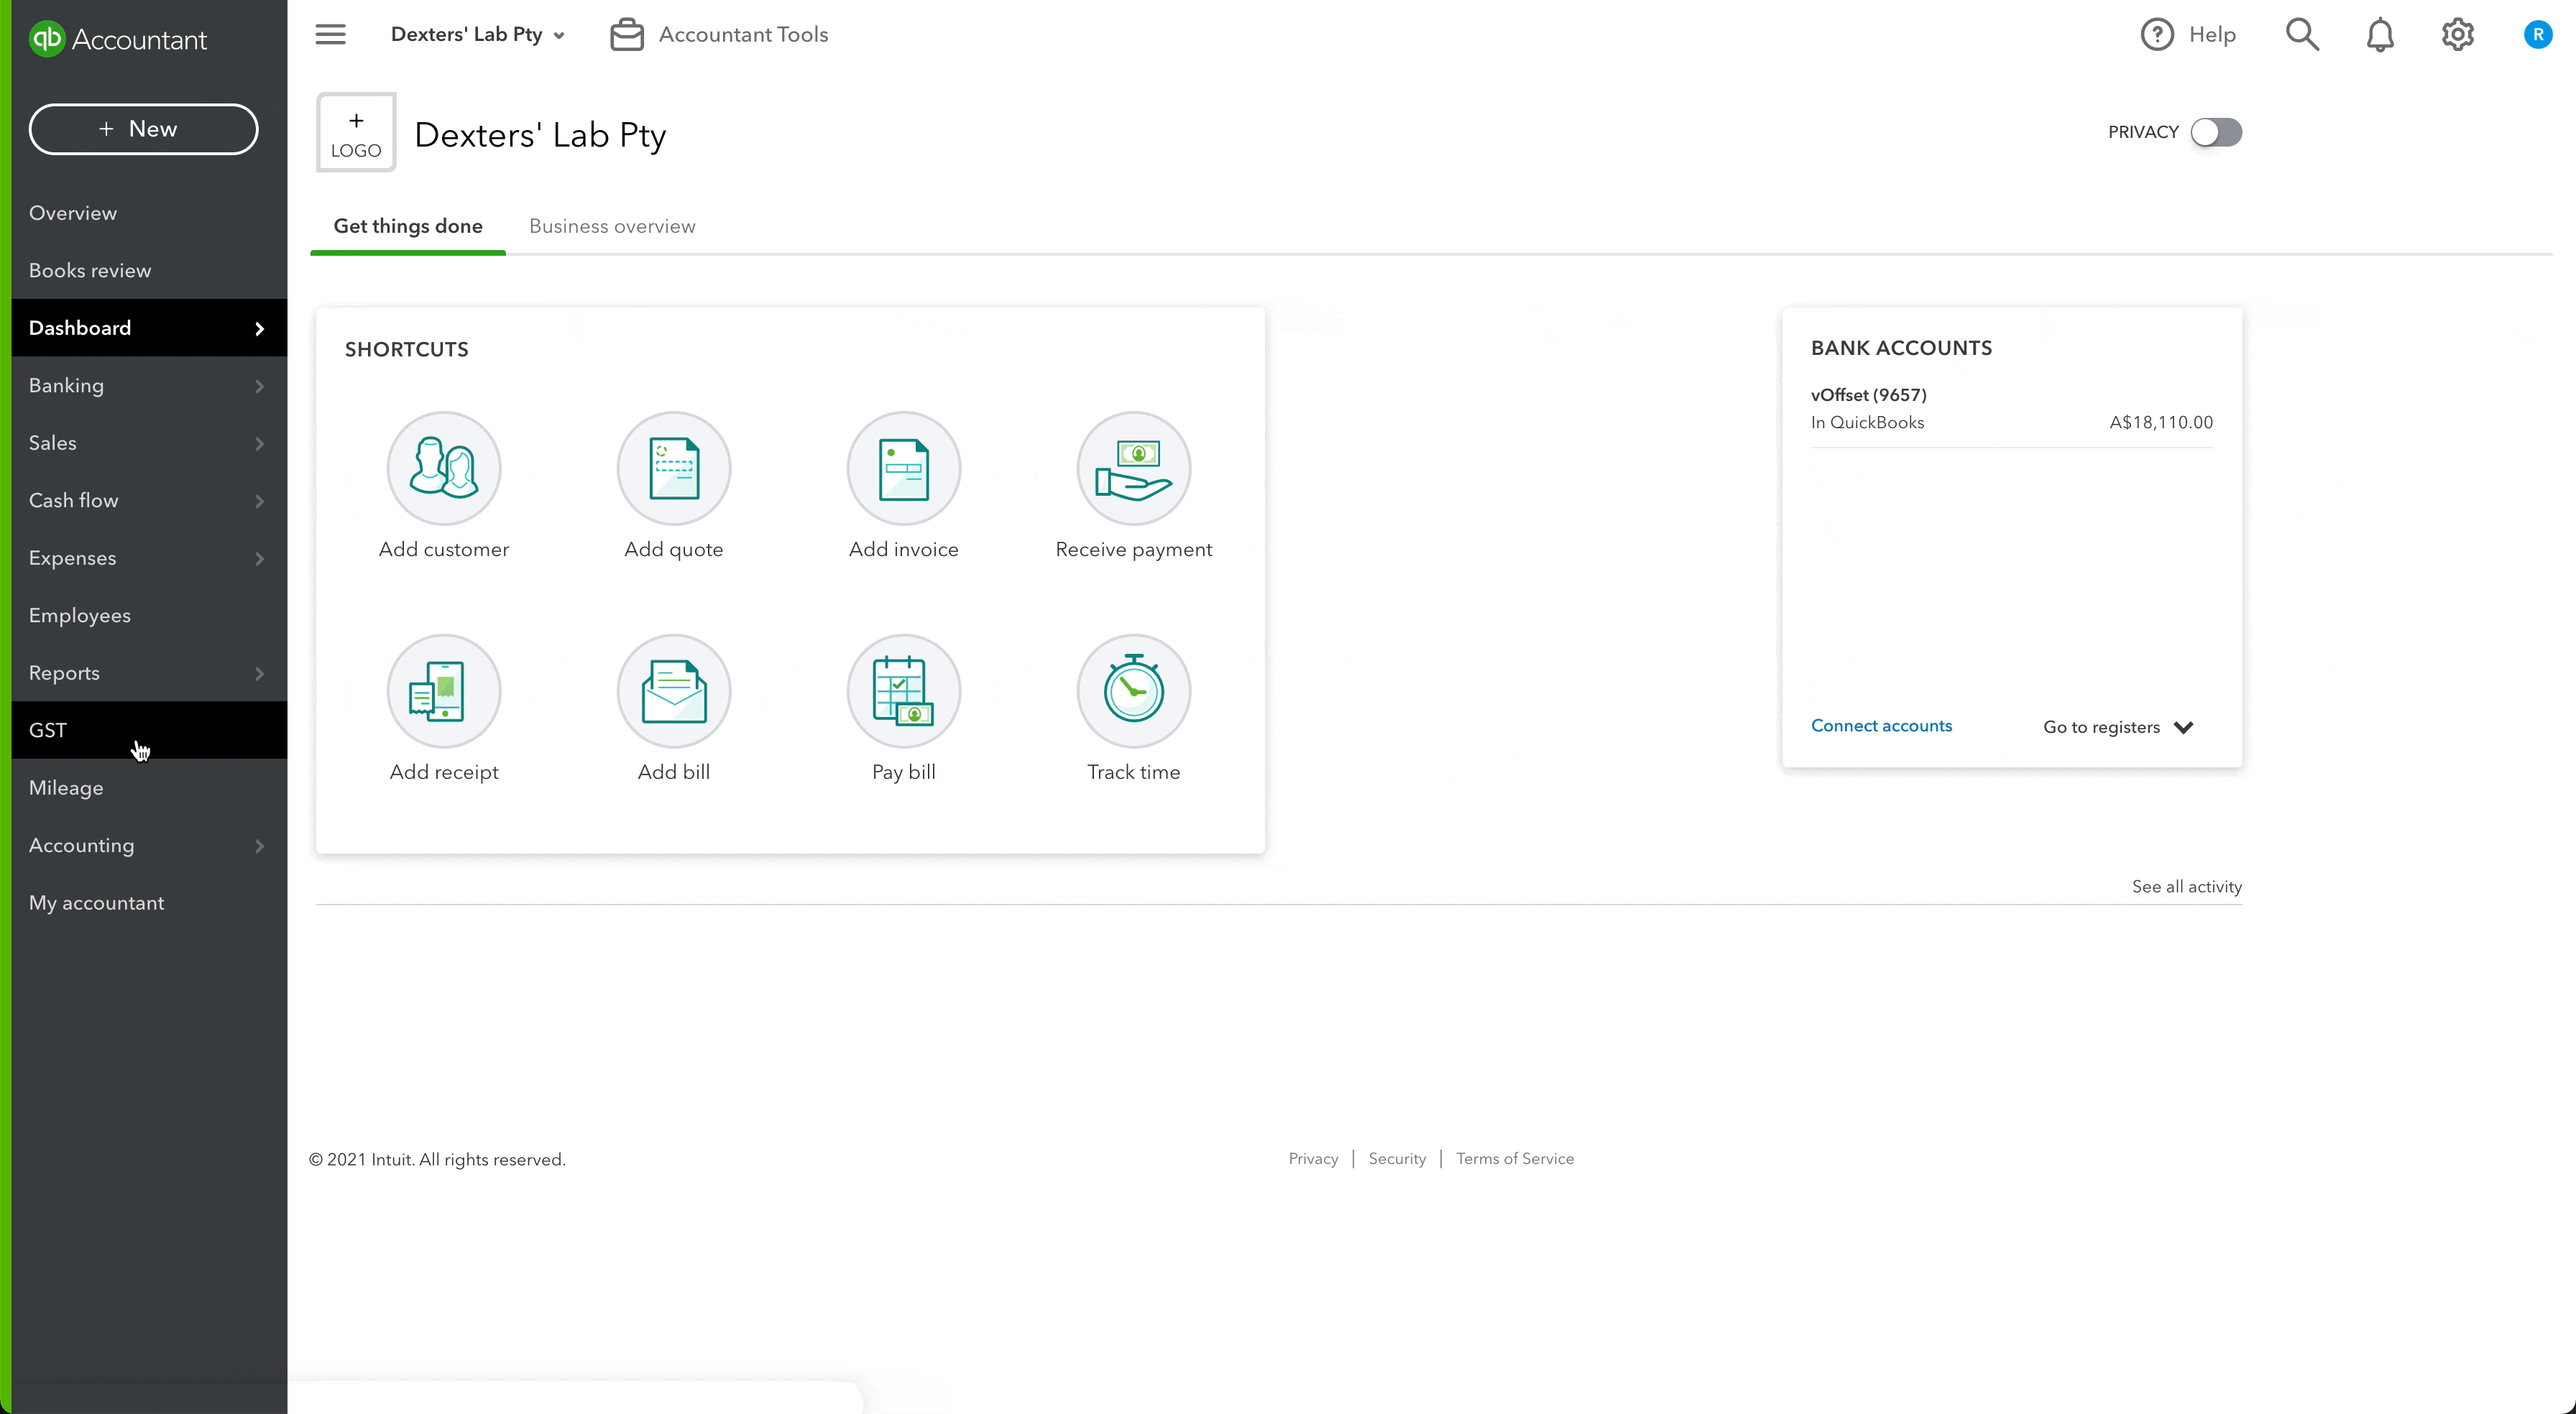Image resolution: width=2576 pixels, height=1414 pixels.
Task: Click the Add invoice shortcut icon
Action: point(903,468)
